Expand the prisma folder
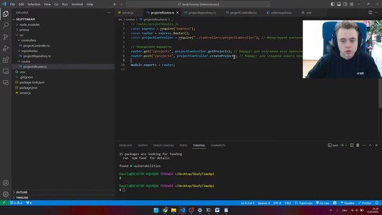 [x=24, y=30]
